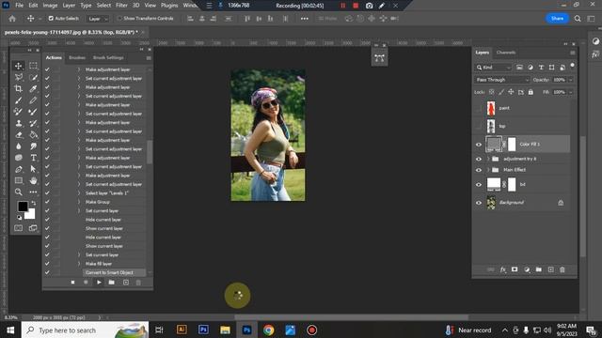602x338 pixels.
Task: Click the background white color swatch
Action: pos(31,215)
